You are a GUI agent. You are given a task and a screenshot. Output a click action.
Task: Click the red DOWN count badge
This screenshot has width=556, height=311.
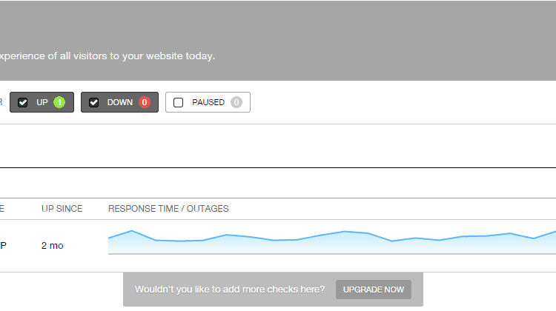pos(145,102)
